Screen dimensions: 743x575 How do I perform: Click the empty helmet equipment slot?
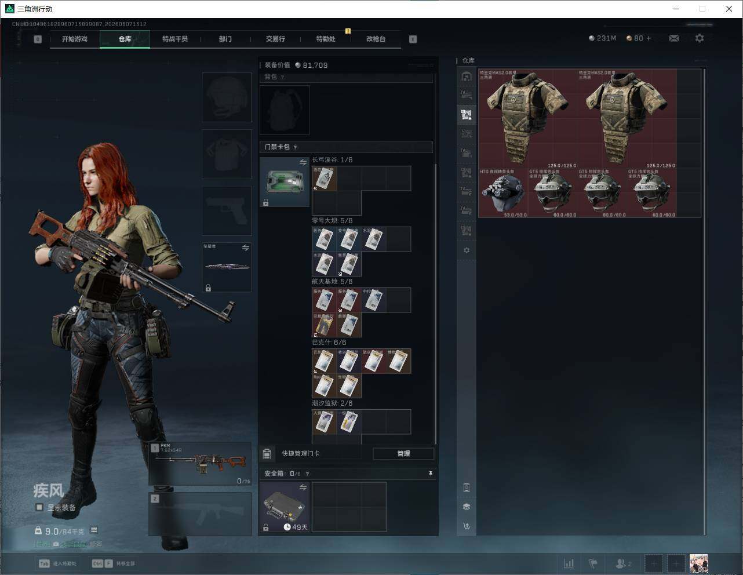tap(227, 97)
